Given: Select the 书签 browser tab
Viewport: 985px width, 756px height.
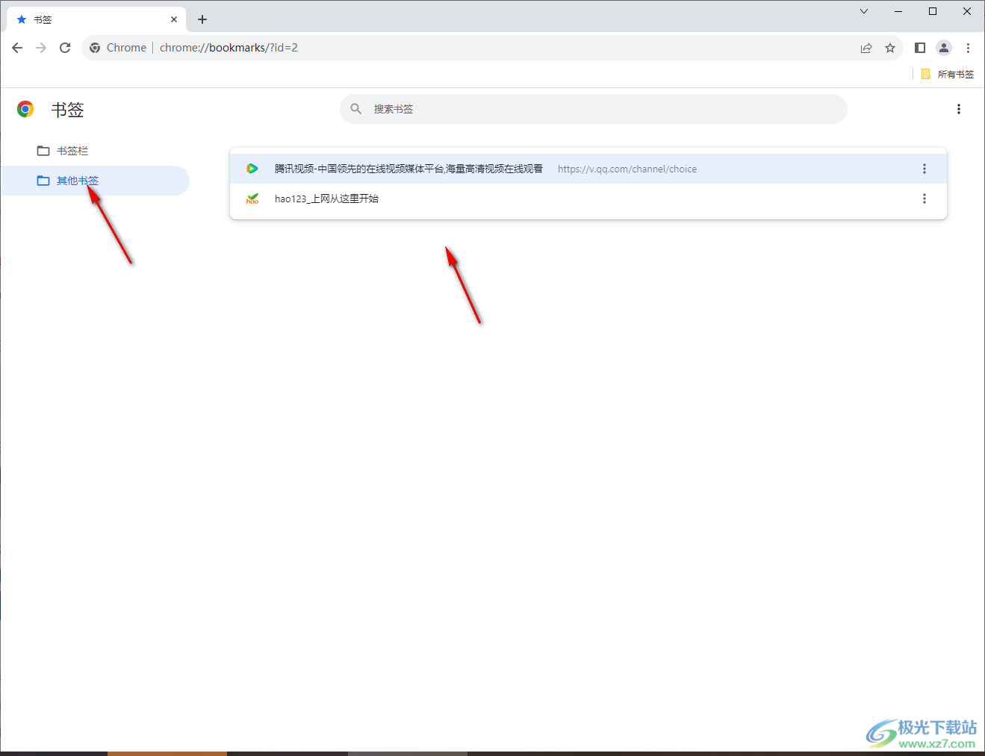Looking at the screenshot, I should [x=96, y=19].
